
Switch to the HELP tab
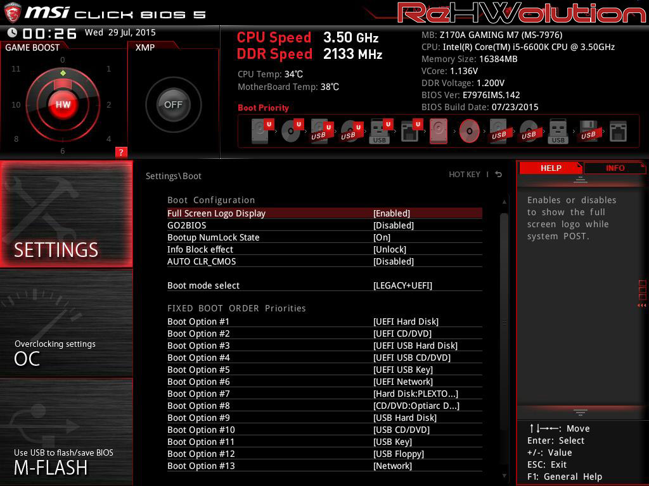(550, 168)
